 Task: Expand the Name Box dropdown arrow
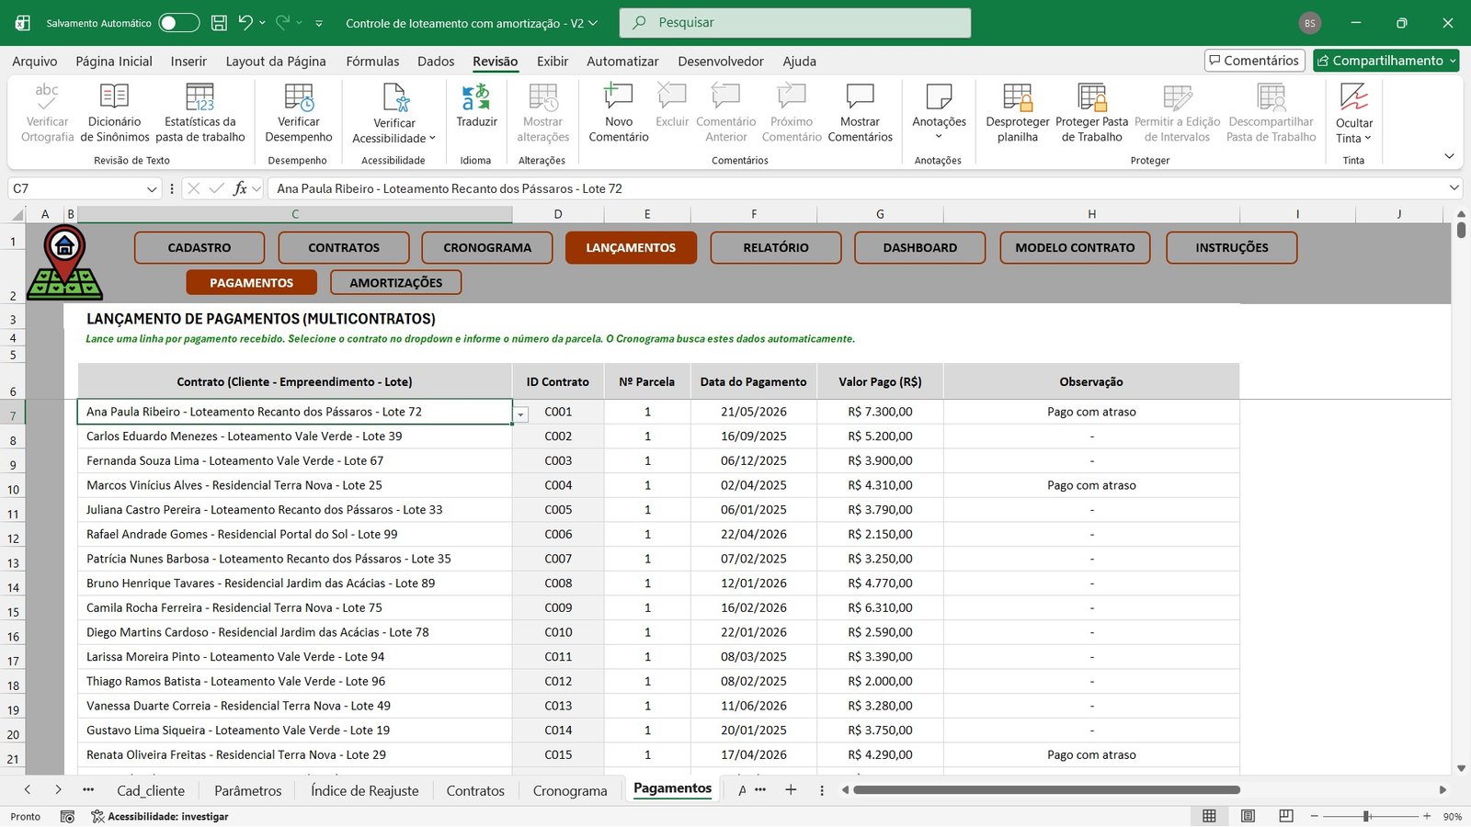tap(152, 188)
